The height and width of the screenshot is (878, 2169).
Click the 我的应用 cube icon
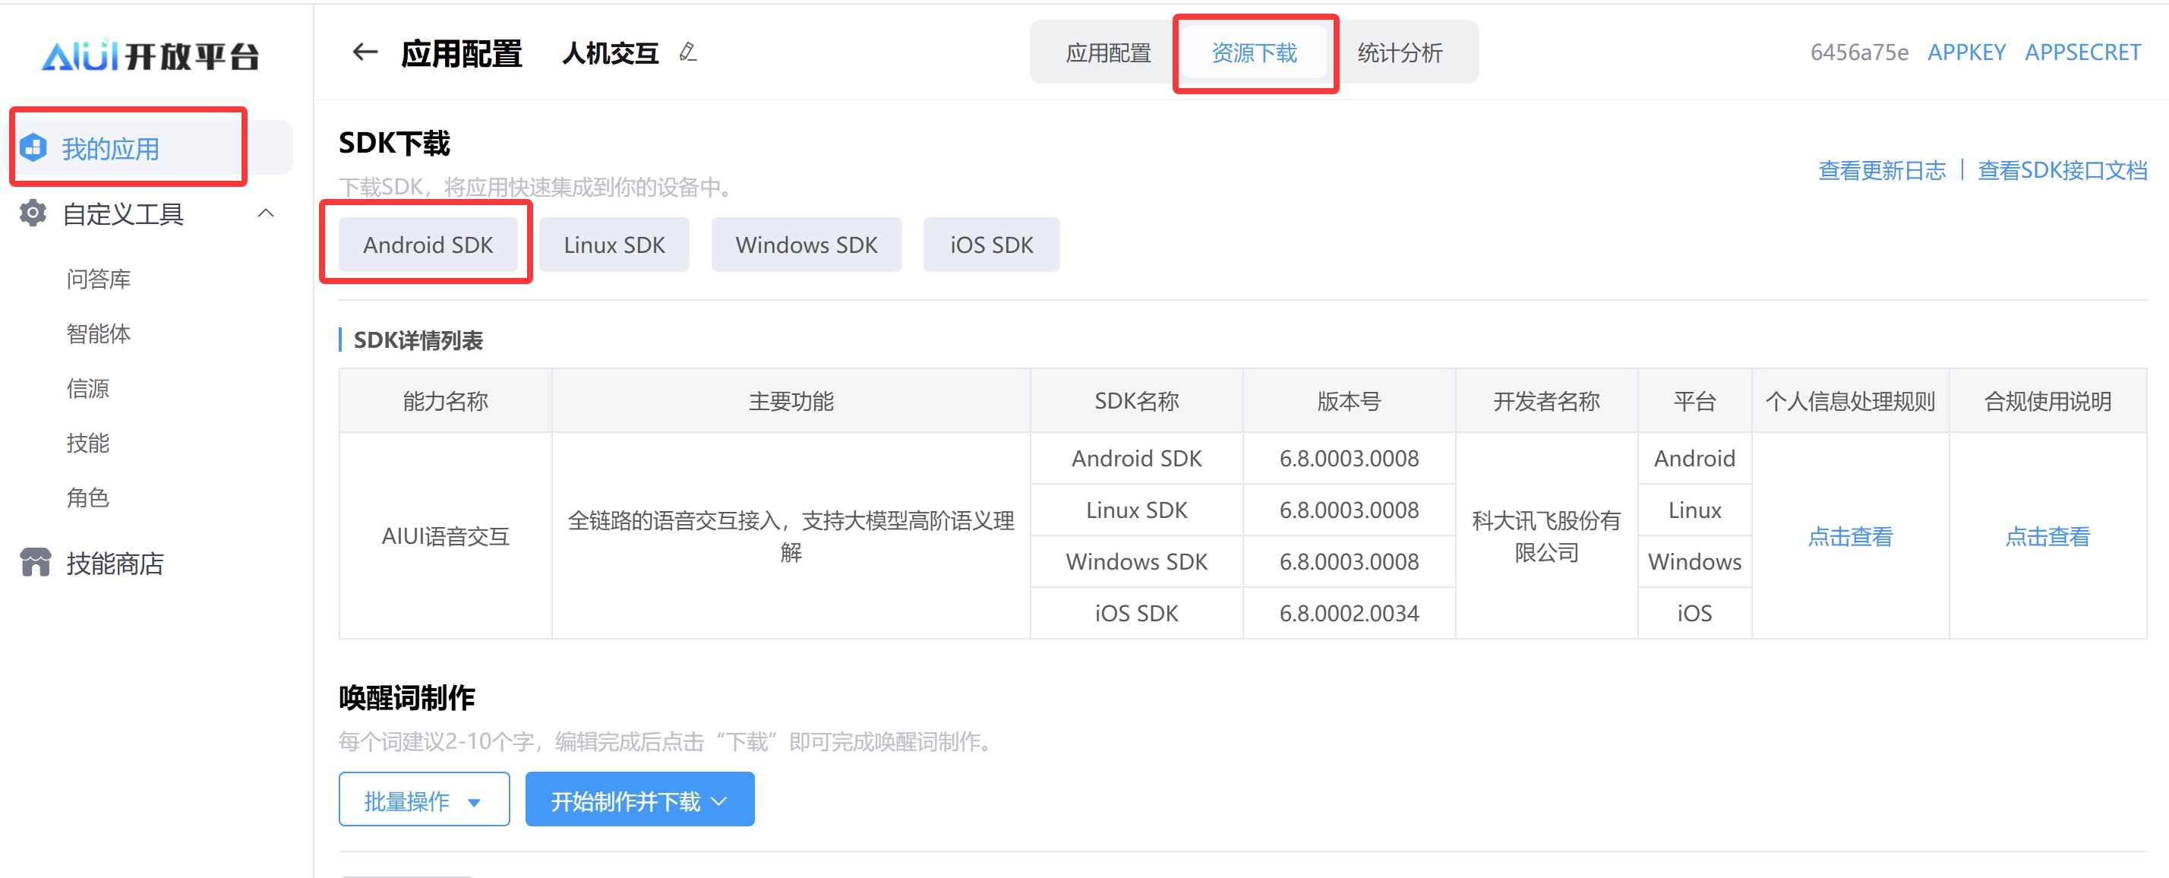(33, 148)
